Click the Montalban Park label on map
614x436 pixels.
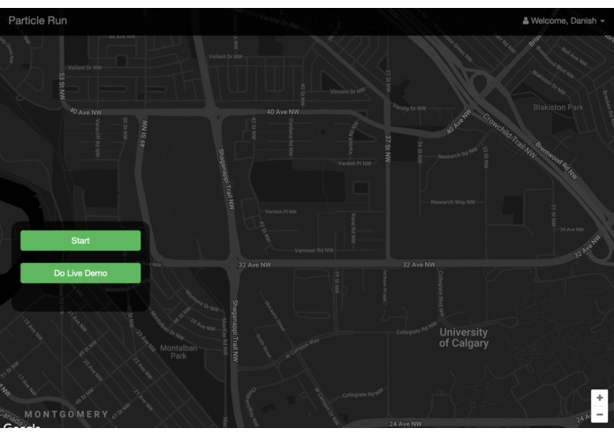[x=178, y=352]
